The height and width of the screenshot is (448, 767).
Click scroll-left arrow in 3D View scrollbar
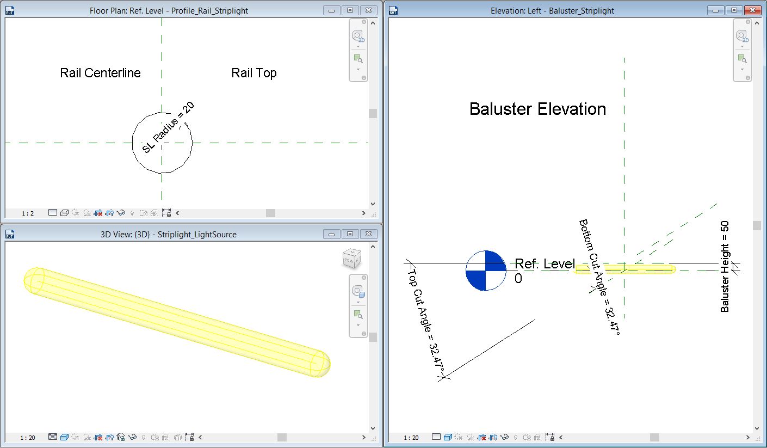tap(201, 438)
